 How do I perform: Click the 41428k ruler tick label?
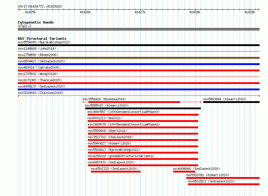[x=195, y=12]
